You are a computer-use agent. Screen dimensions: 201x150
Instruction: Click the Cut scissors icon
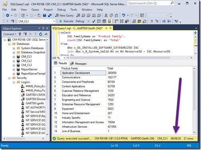[x=106, y=16]
